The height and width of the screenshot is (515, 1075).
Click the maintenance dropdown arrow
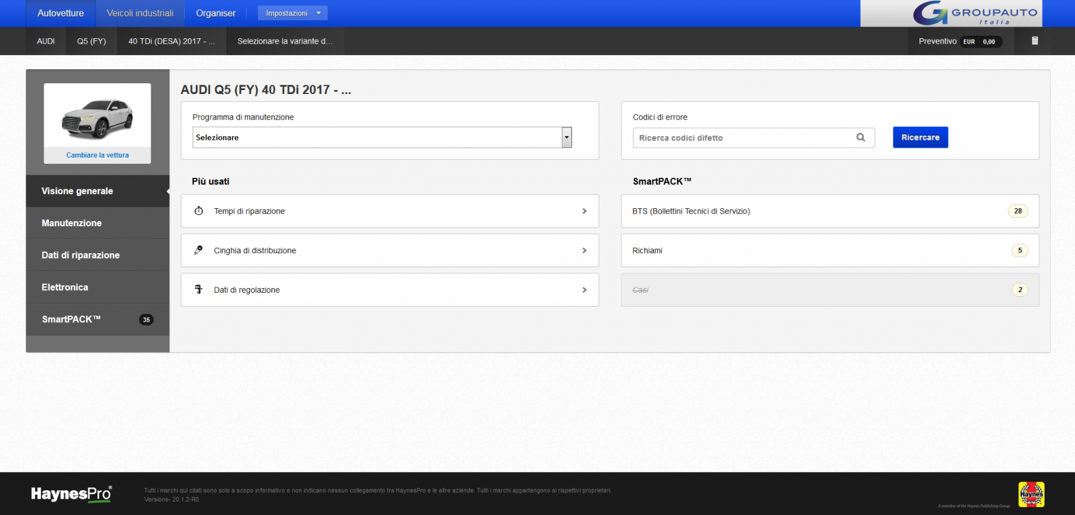[x=567, y=138]
